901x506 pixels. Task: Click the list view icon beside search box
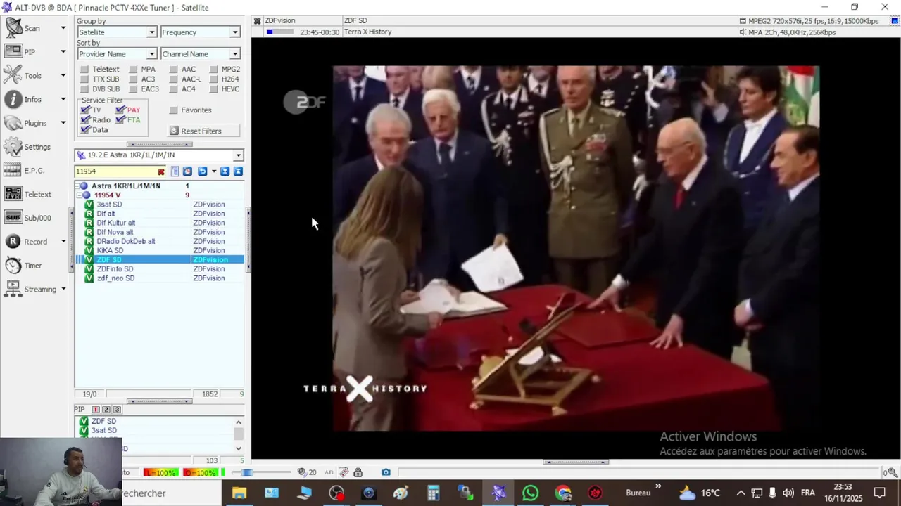tap(175, 171)
